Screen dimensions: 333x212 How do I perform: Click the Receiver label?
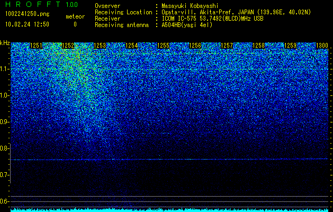pos(107,19)
